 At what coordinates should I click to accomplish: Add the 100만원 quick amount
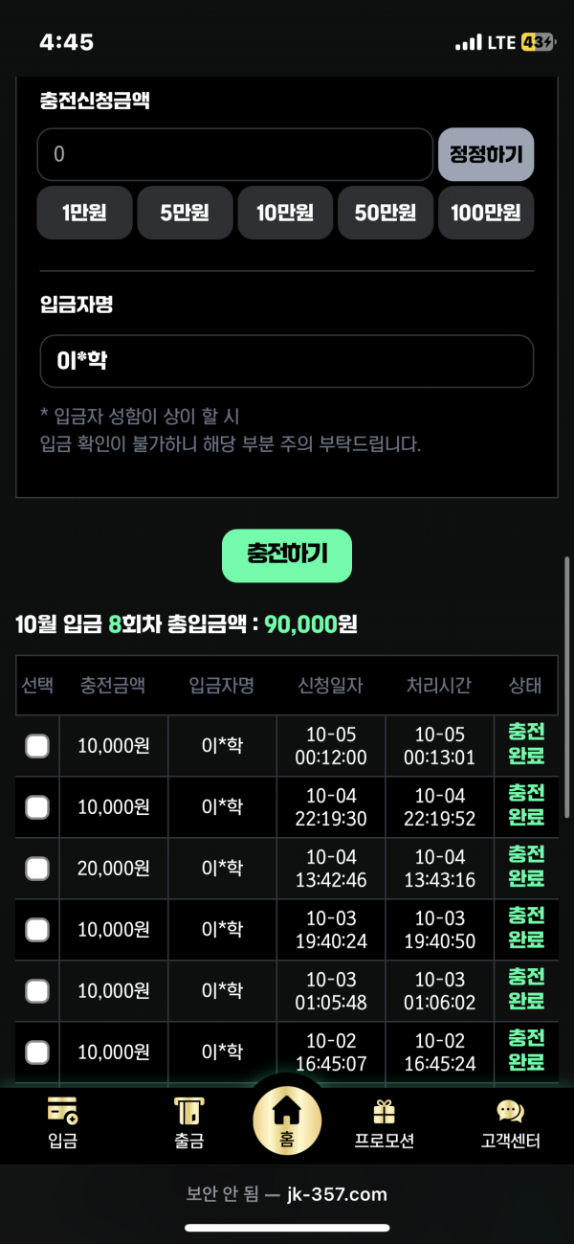[x=486, y=213]
